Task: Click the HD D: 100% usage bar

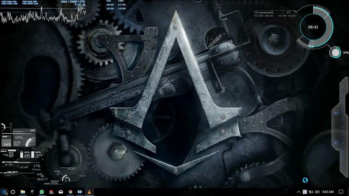Action: pos(33,155)
